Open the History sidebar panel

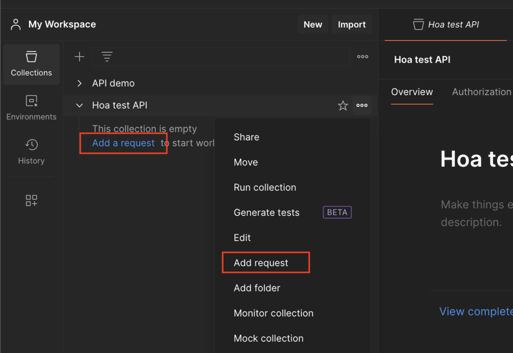[32, 152]
